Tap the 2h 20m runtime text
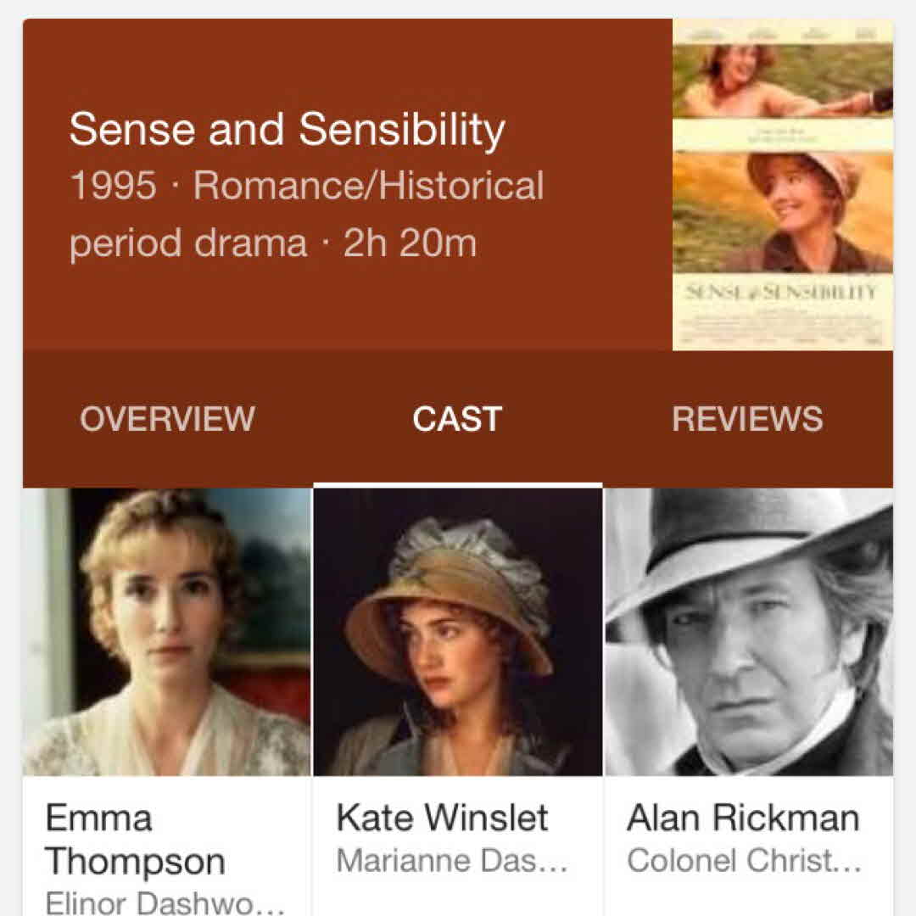 (410, 243)
